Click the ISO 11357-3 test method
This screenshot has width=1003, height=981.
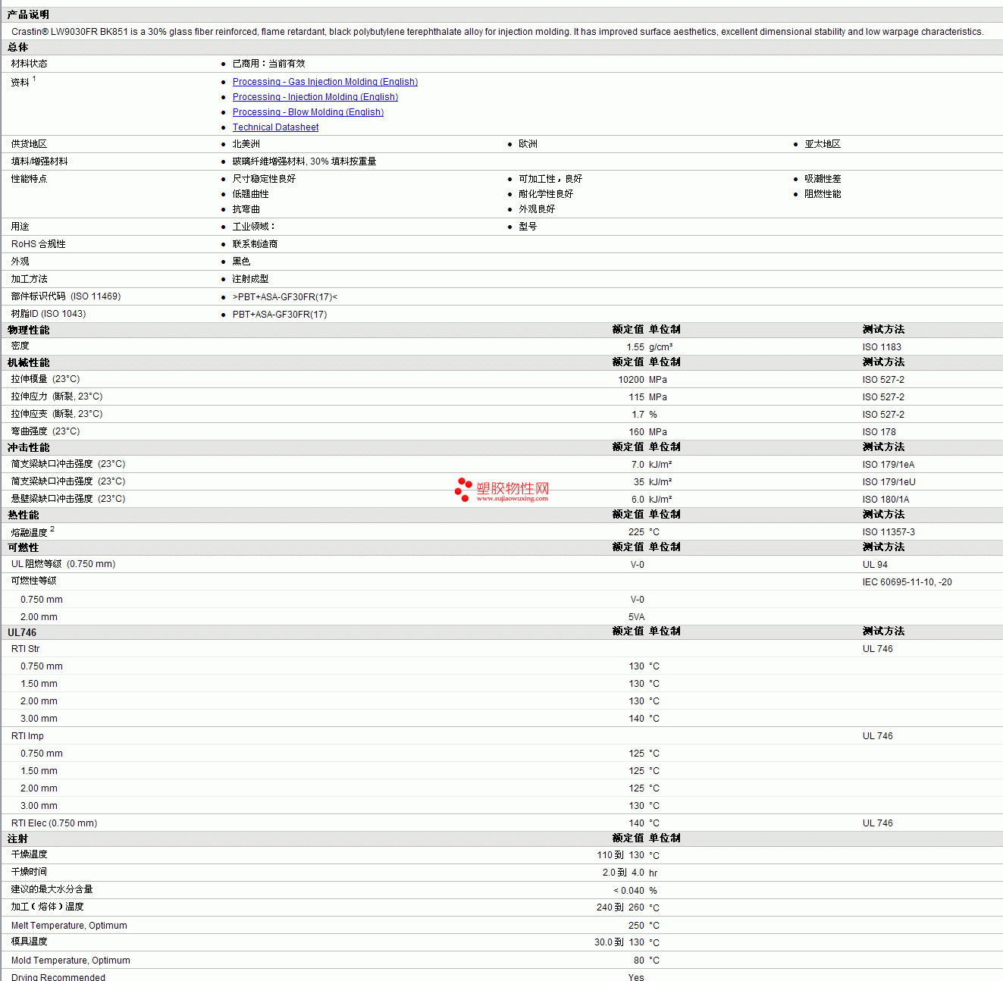[x=889, y=532]
